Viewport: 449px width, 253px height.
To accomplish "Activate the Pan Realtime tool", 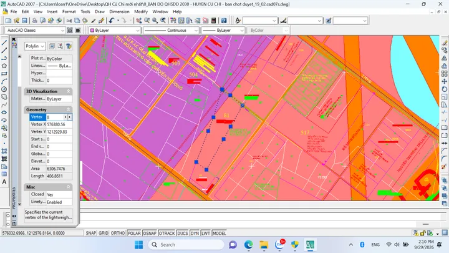I will [x=139, y=21].
